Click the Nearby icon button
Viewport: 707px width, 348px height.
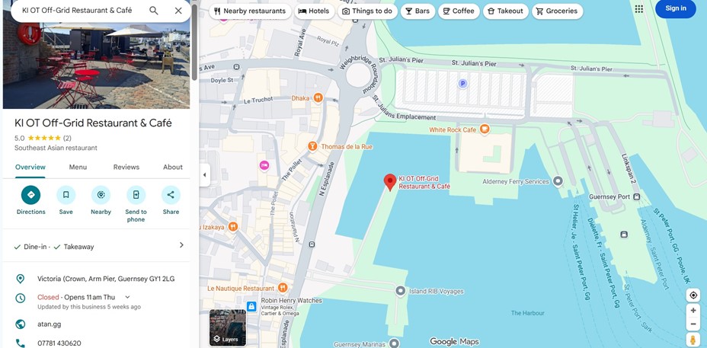[x=101, y=195]
